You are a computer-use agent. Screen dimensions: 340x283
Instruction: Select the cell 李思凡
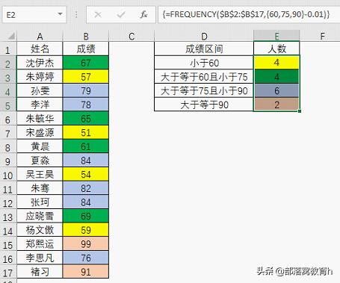point(40,258)
